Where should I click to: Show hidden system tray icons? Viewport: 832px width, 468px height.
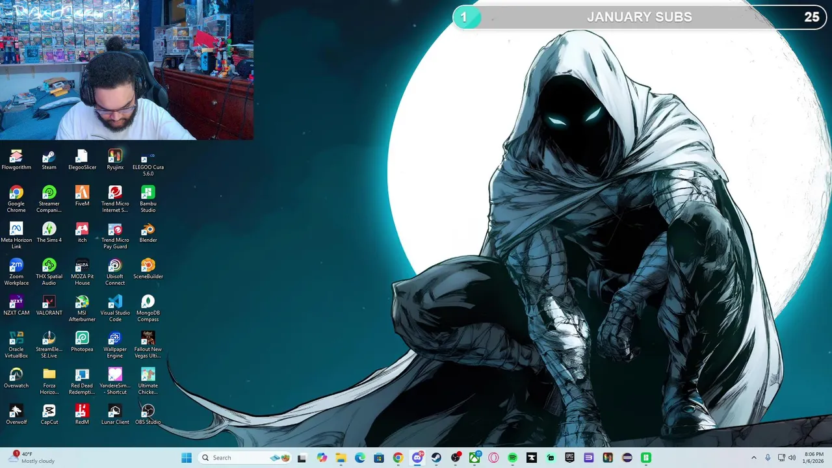(754, 458)
